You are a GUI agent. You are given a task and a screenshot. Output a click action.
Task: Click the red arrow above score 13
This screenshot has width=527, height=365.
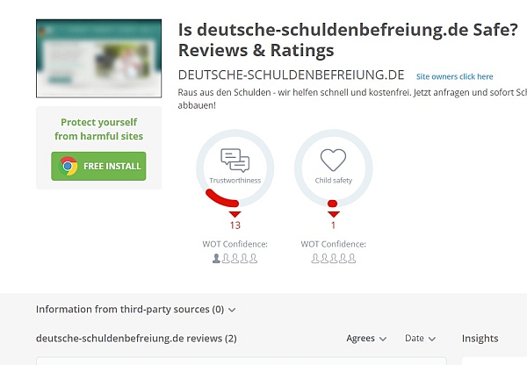(235, 214)
